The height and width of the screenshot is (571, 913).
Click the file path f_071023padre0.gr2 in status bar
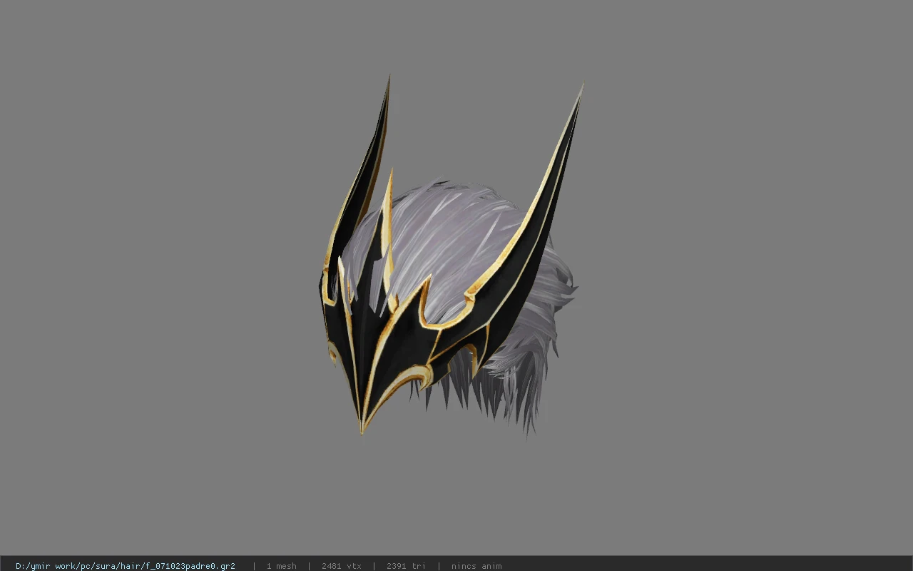click(126, 566)
